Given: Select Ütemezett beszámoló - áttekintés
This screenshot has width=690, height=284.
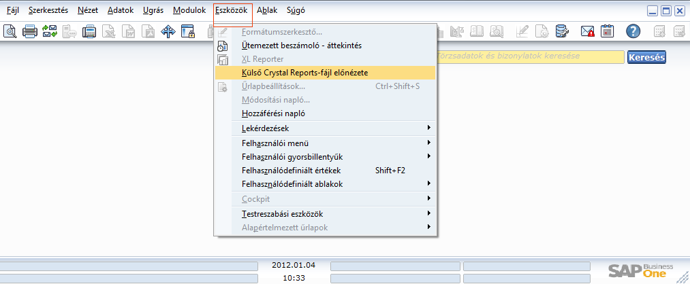Looking at the screenshot, I should coord(325,46).
